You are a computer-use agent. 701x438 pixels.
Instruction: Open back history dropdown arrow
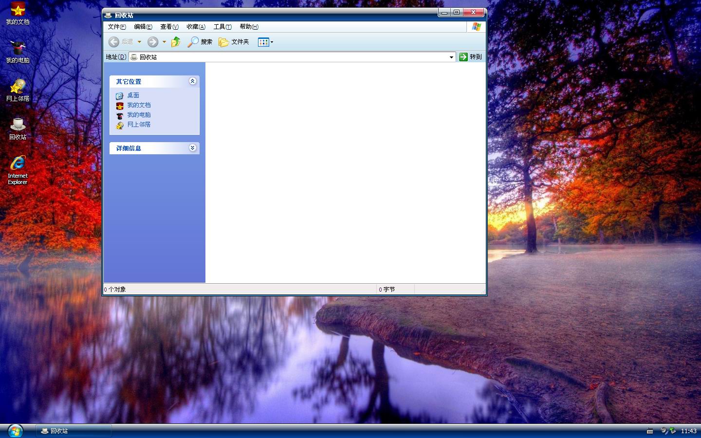[139, 42]
